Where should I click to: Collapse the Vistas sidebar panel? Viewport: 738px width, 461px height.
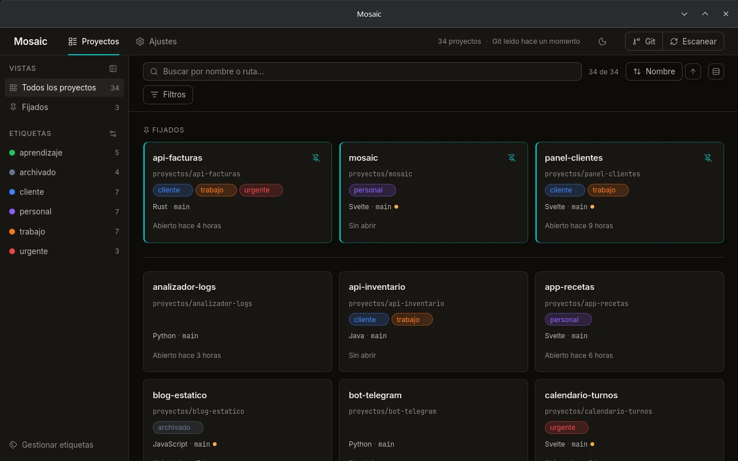pos(113,69)
